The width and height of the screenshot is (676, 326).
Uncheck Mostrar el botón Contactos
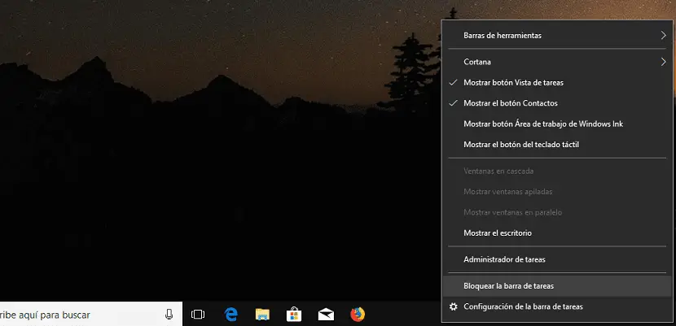[x=557, y=103]
